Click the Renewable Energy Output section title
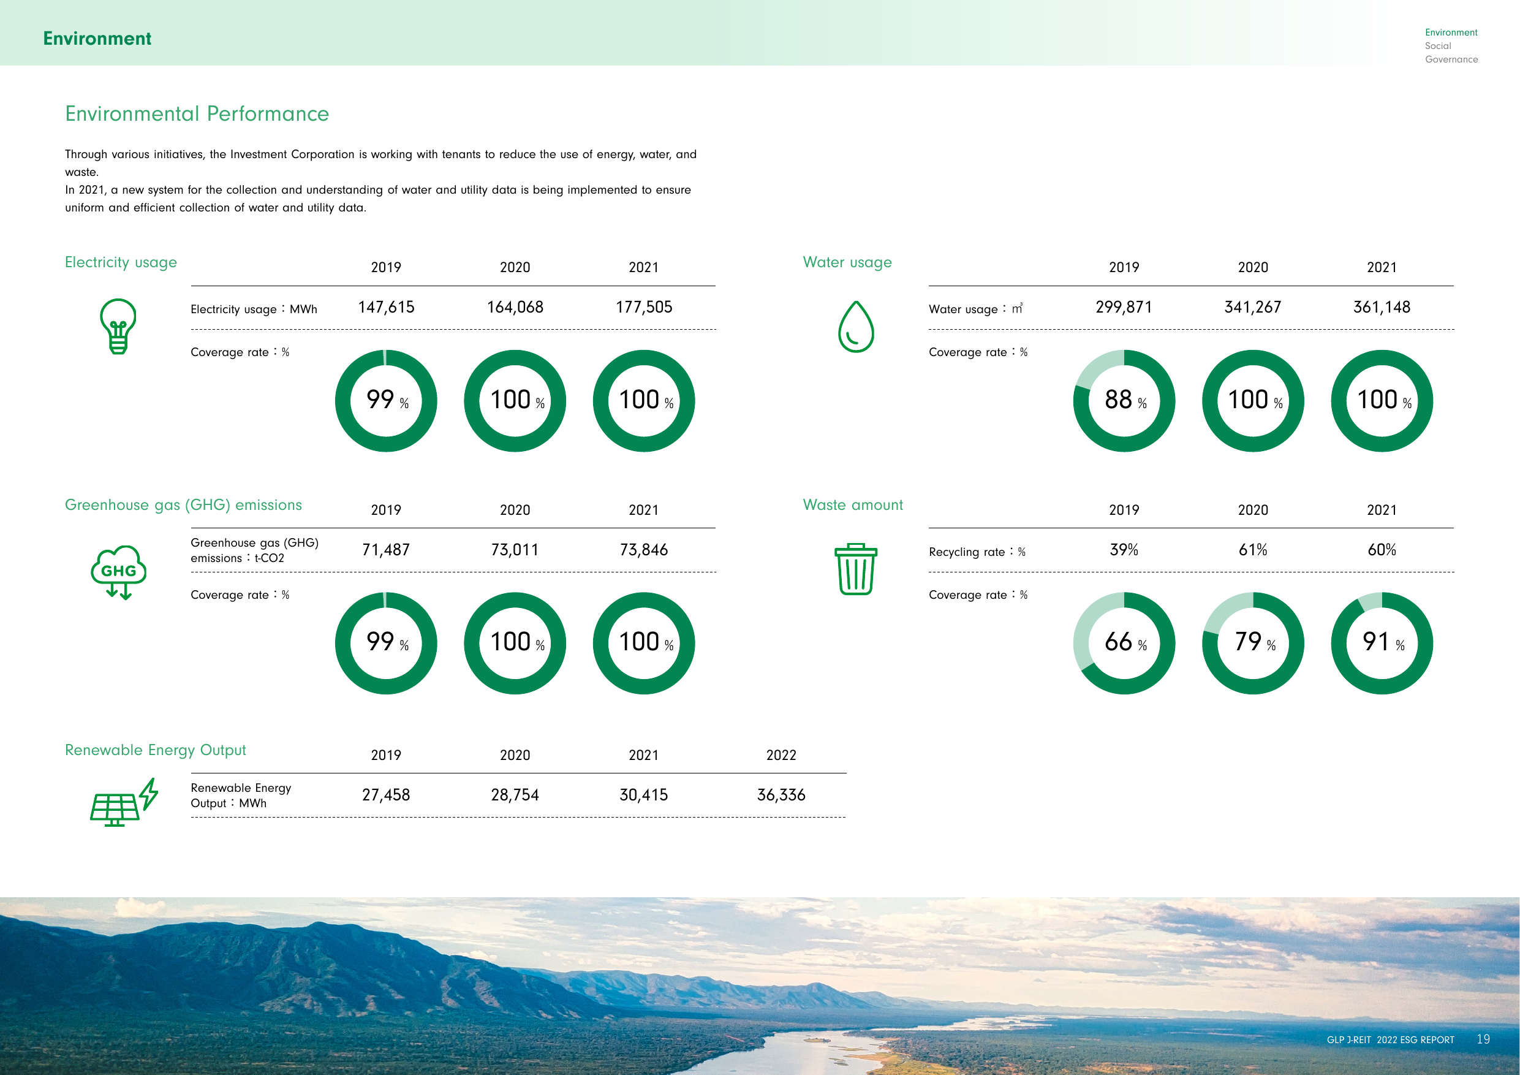The height and width of the screenshot is (1075, 1520). coord(156,750)
